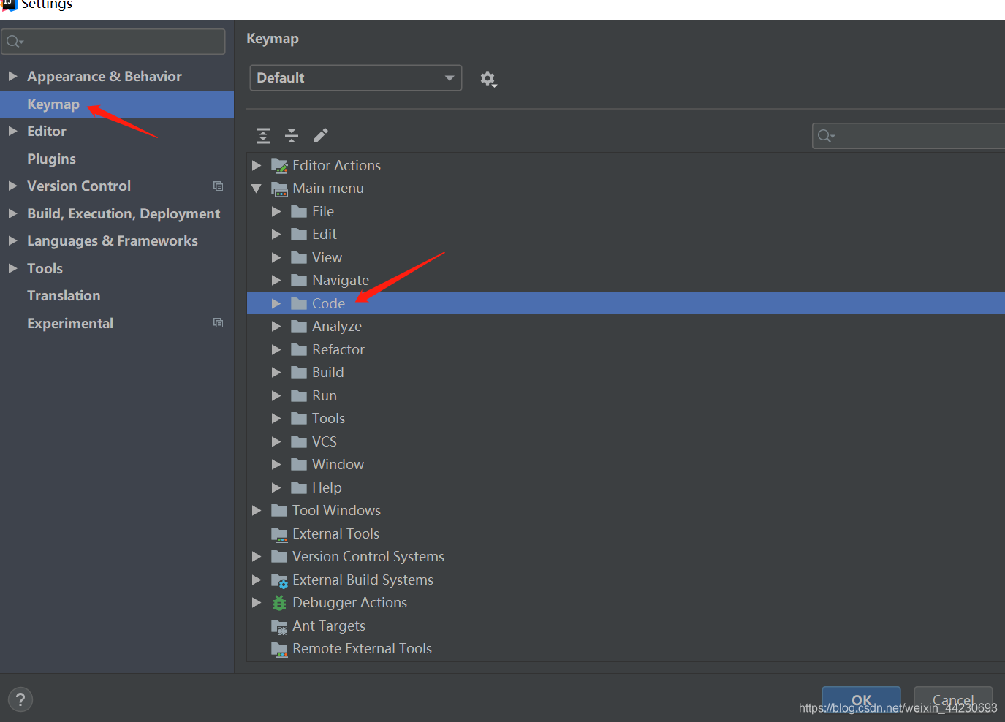Expand the Tool Windows arrow
The width and height of the screenshot is (1005, 722).
[x=256, y=511]
